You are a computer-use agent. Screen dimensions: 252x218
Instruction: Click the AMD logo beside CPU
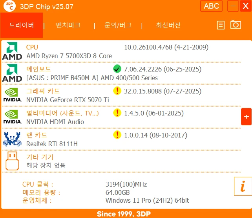click(x=12, y=51)
